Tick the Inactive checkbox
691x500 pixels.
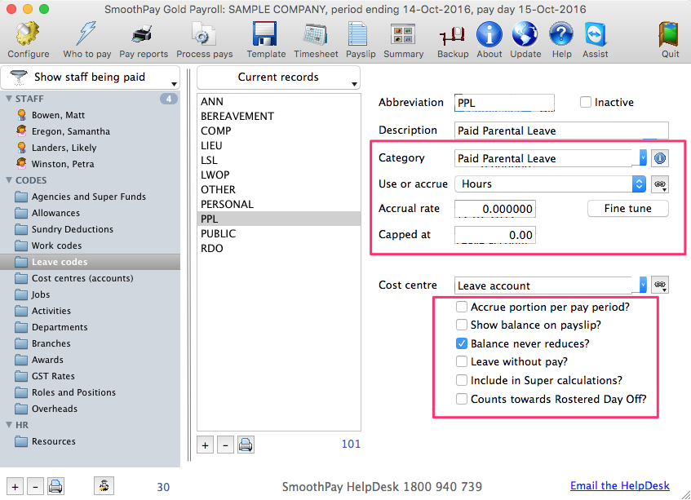(585, 102)
